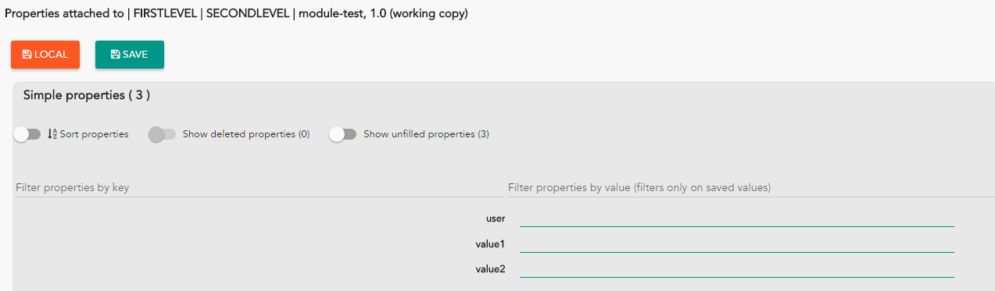The height and width of the screenshot is (291, 995).
Task: Enable Show unfilled properties switch
Action: tap(343, 134)
